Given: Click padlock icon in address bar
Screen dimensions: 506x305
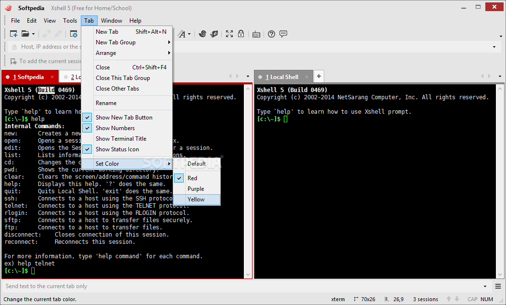Looking at the screenshot, I should (x=14, y=47).
